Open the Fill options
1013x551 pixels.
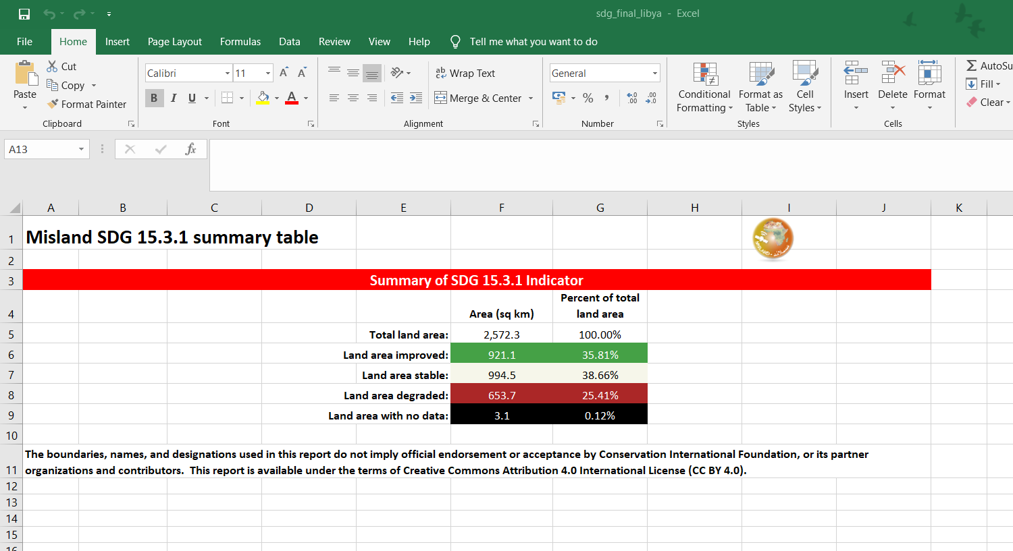point(984,84)
